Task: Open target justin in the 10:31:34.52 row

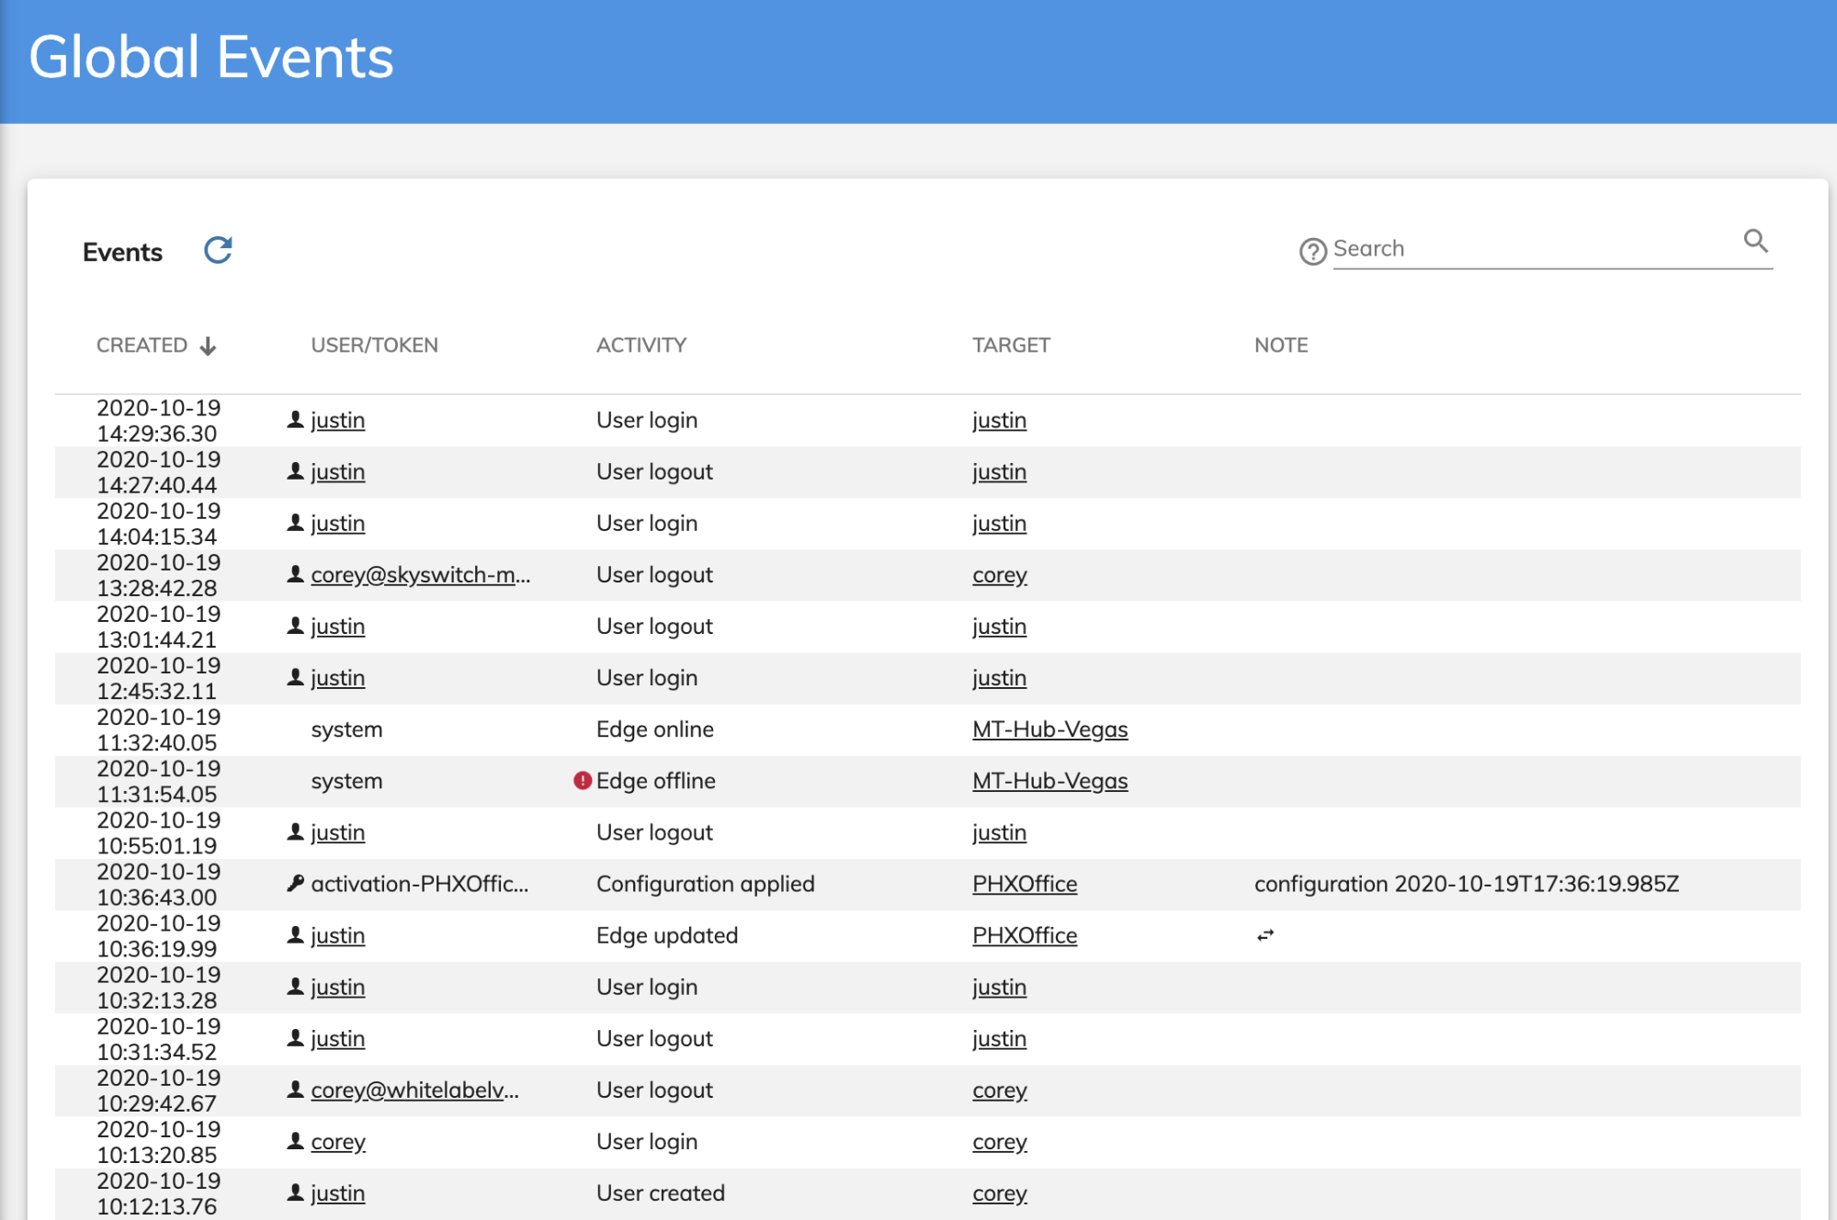Action: tap(999, 1039)
